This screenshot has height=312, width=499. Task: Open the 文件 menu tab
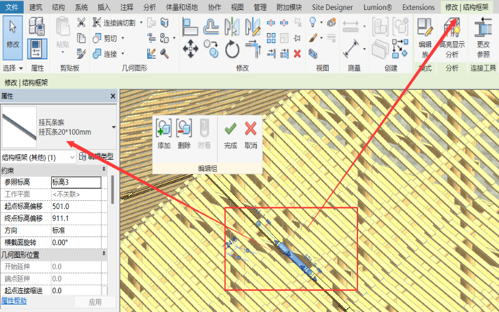click(x=12, y=7)
